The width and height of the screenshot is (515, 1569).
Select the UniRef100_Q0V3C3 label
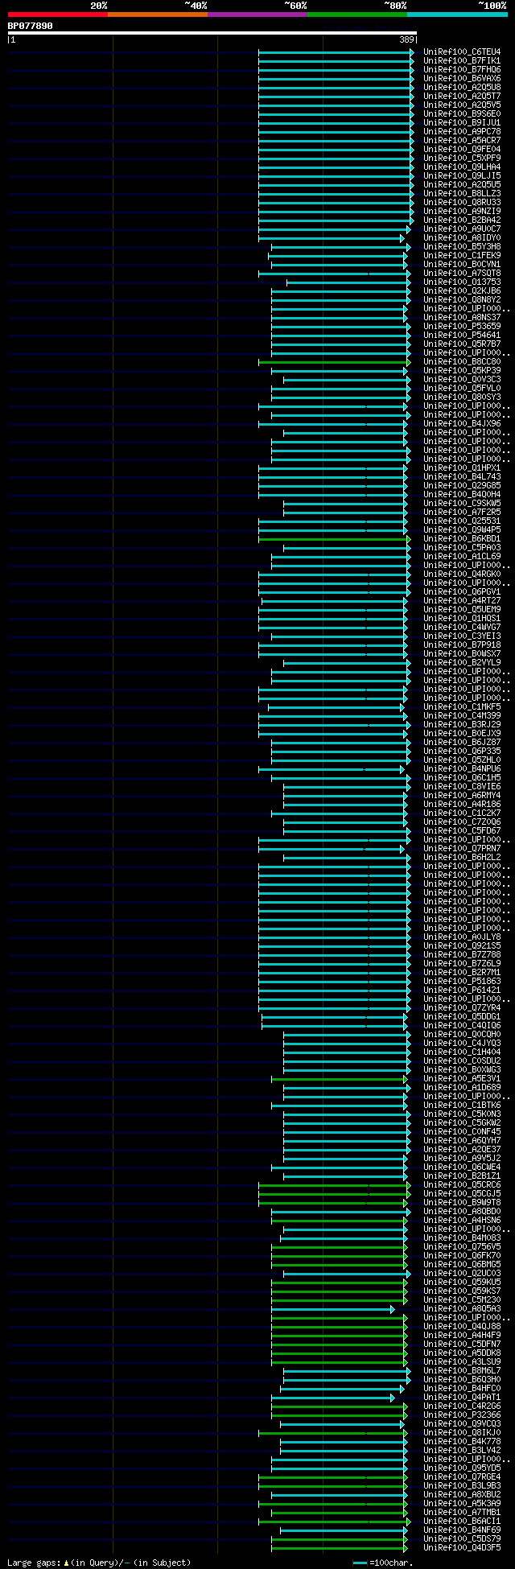point(462,380)
